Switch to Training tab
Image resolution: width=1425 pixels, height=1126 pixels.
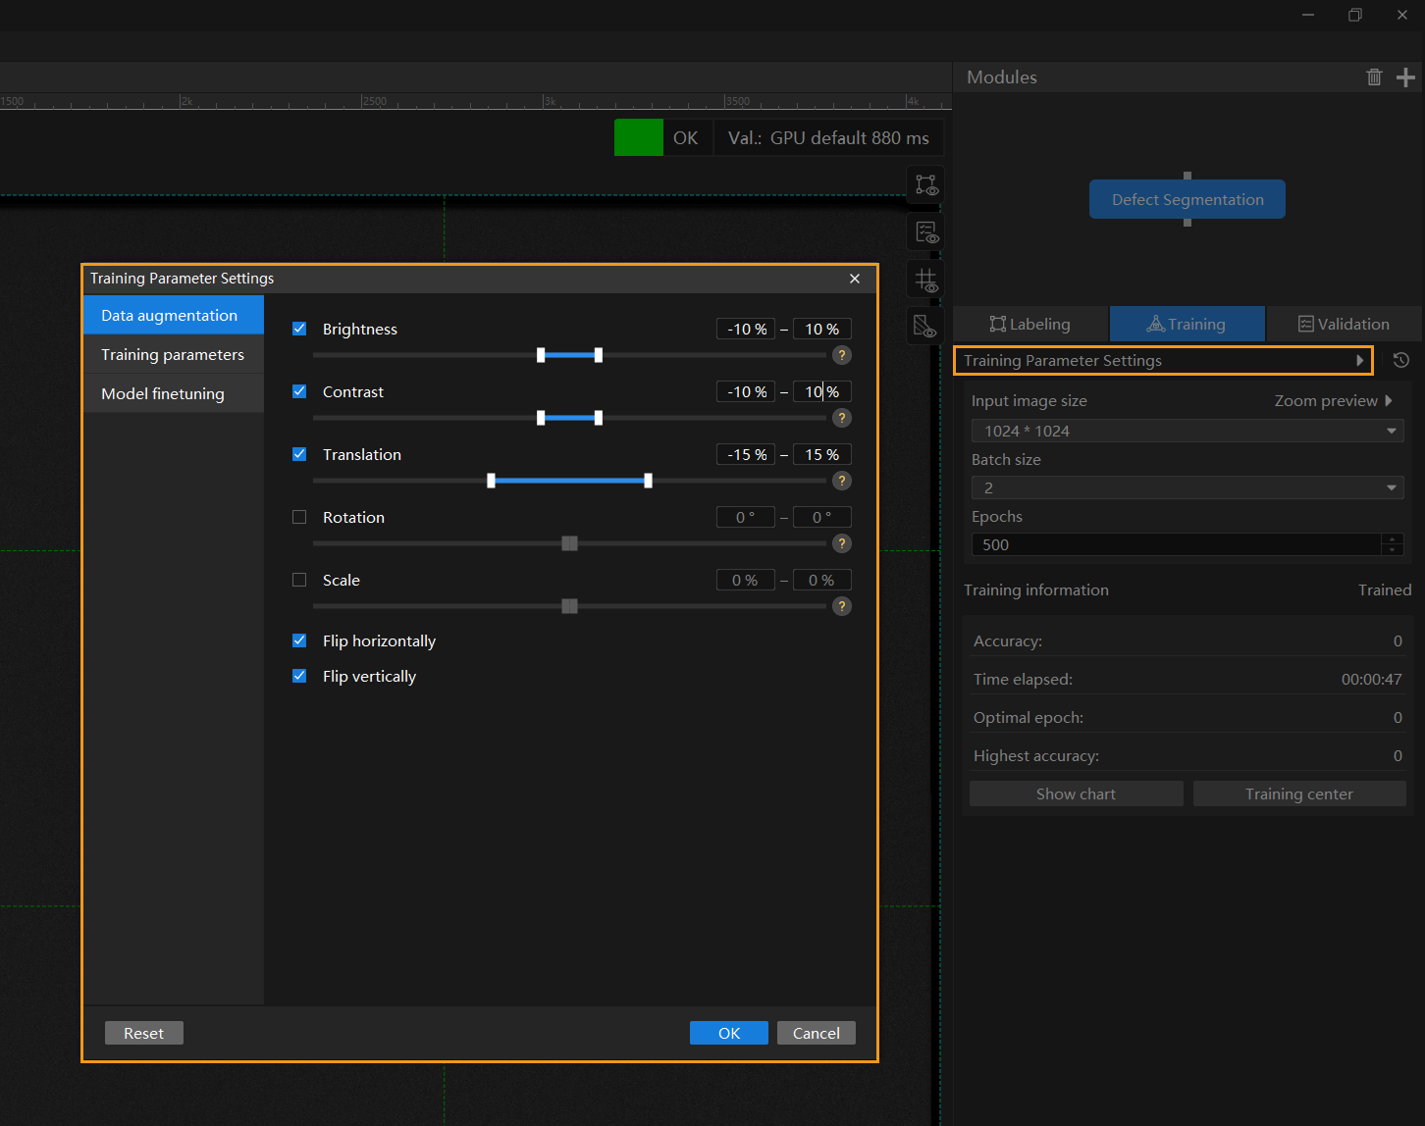click(1187, 324)
